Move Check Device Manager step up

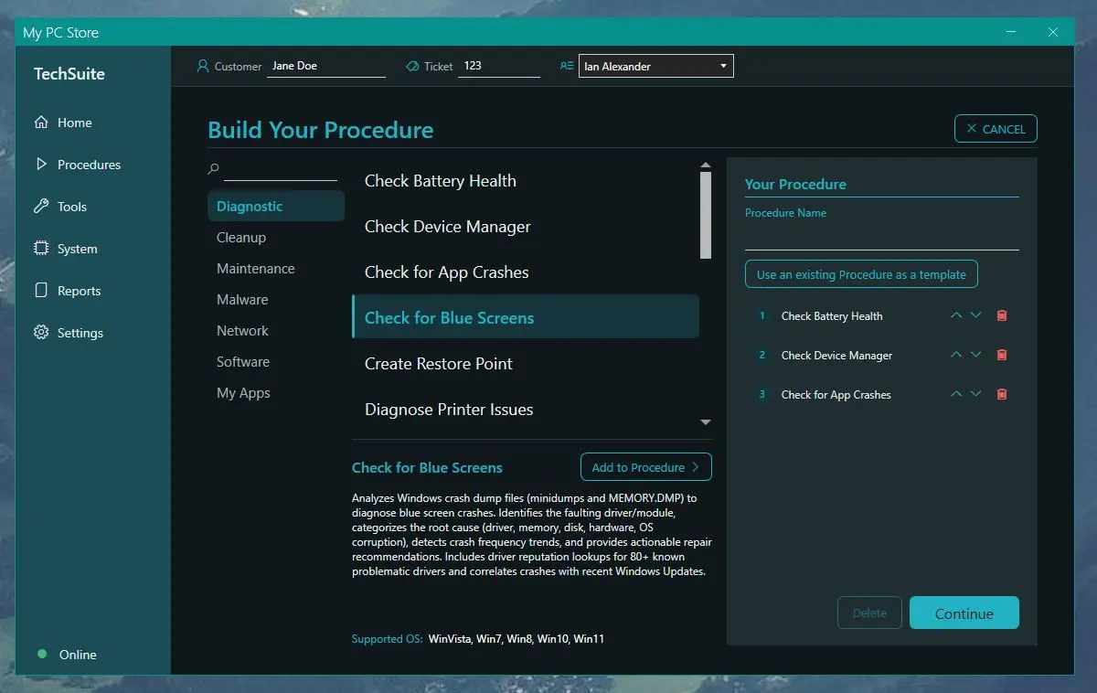[x=956, y=355]
